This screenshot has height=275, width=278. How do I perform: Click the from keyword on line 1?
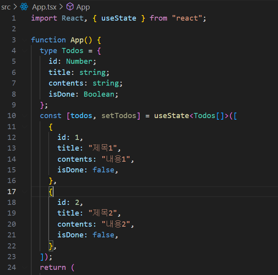[x=159, y=18]
